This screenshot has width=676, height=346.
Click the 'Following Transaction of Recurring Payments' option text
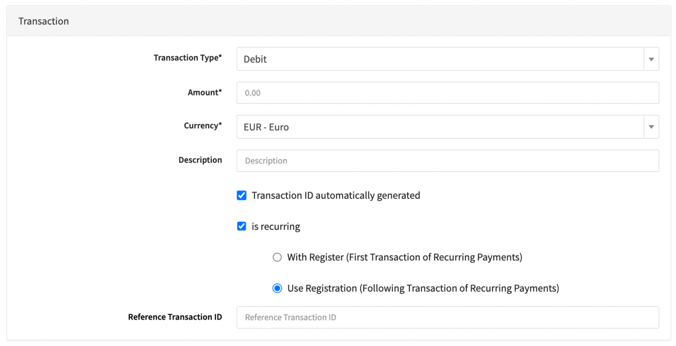click(x=459, y=289)
